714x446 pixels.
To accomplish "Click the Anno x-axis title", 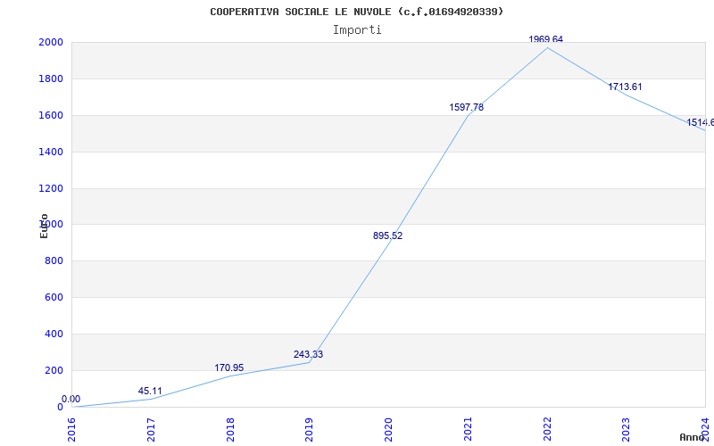I will pyautogui.click(x=692, y=437).
